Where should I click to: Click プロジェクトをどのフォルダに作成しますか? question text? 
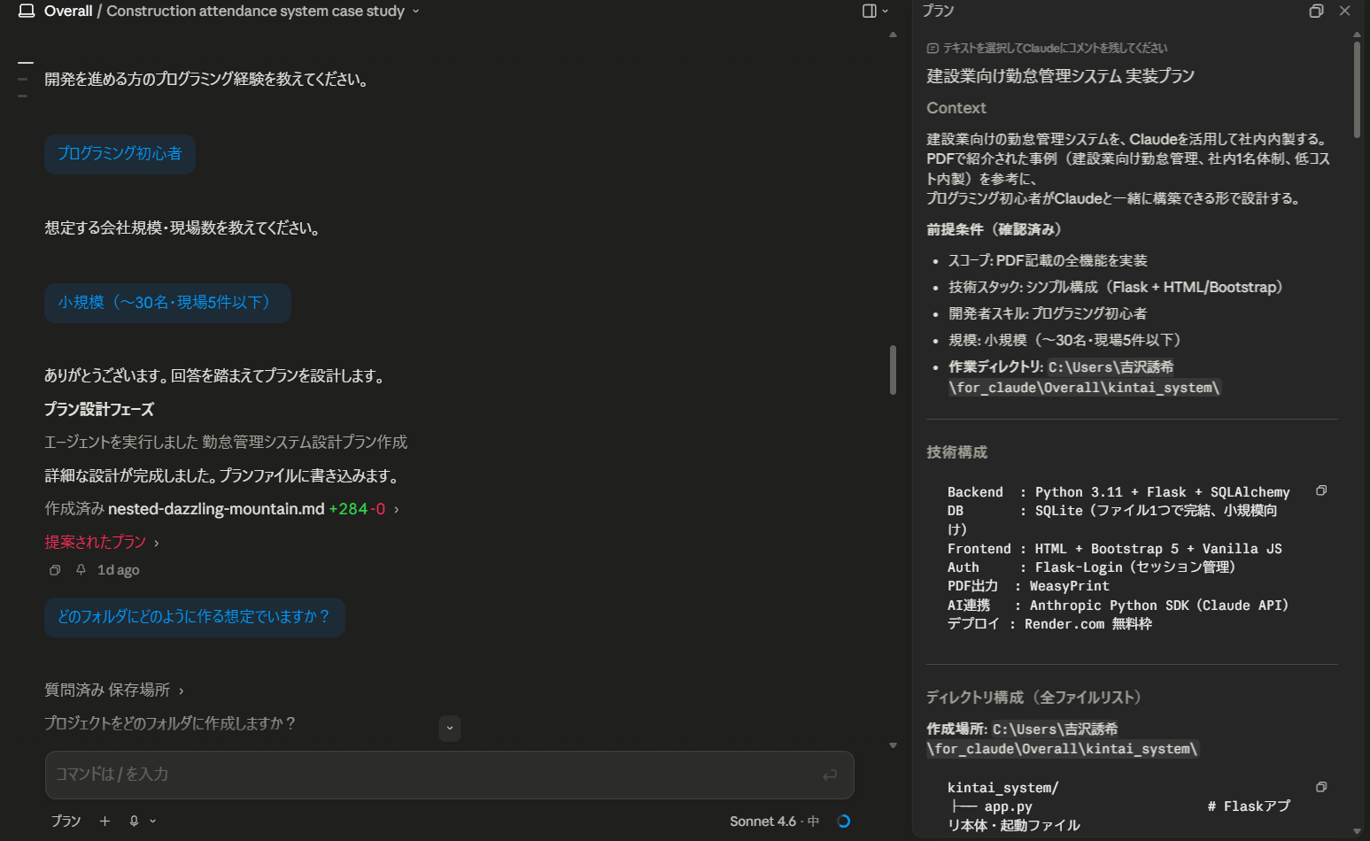pyautogui.click(x=170, y=723)
